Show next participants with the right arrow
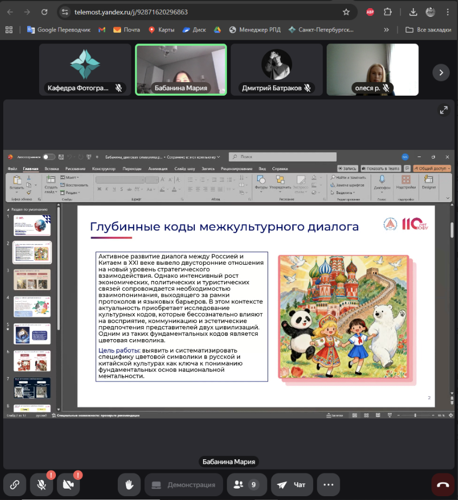 tap(441, 72)
